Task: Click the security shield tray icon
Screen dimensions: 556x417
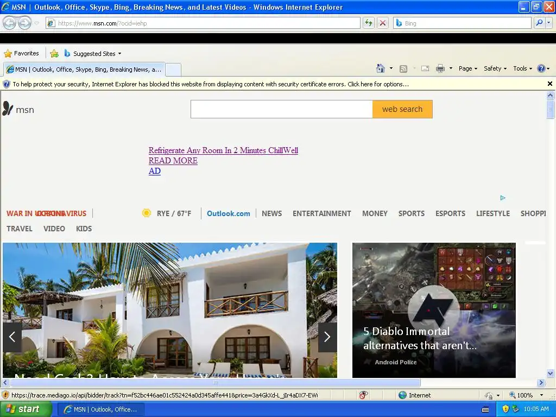Action: pos(506,409)
